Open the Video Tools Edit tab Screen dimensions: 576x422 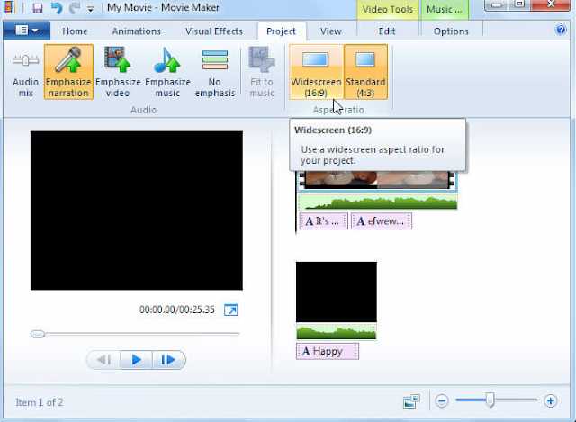pos(387,31)
